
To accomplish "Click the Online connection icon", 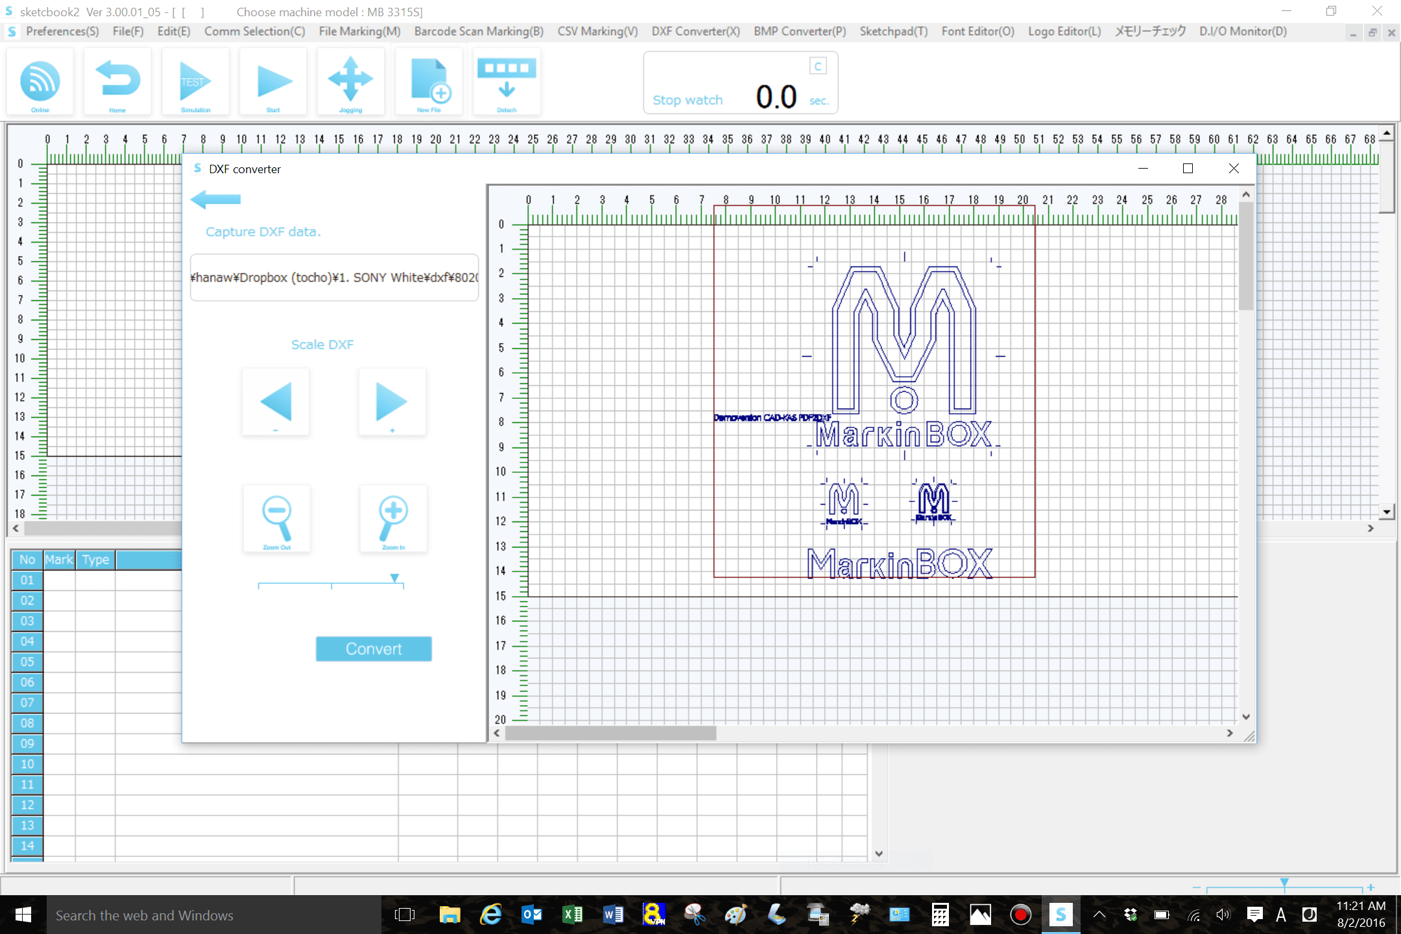I will (40, 82).
